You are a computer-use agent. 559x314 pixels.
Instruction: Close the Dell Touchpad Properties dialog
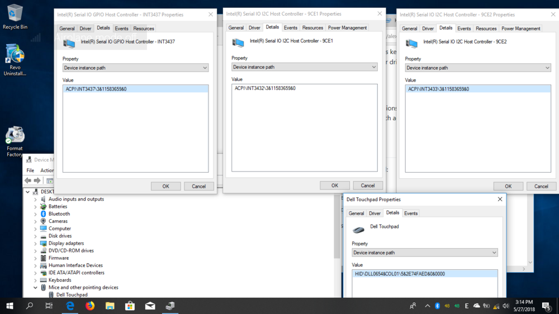500,199
